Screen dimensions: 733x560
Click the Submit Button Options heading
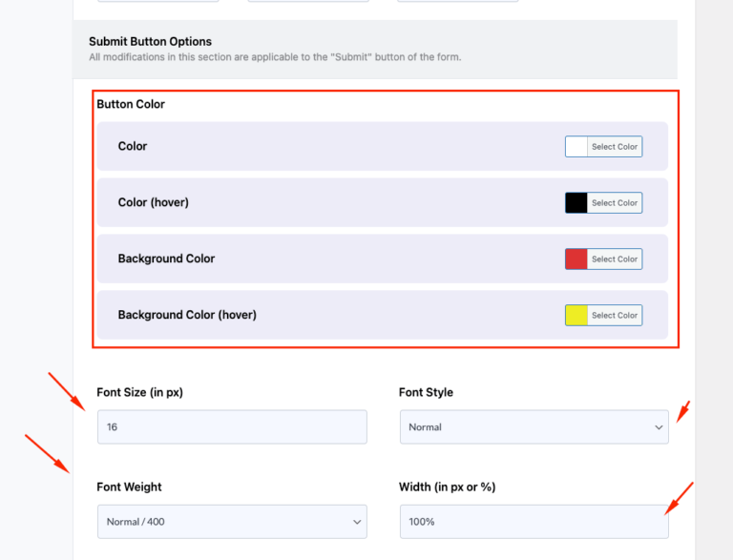[150, 42]
